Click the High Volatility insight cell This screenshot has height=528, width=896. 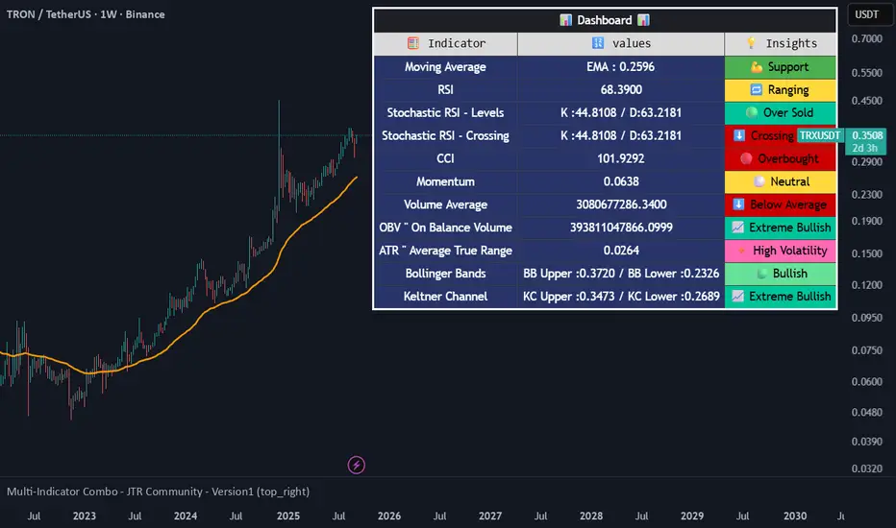[x=781, y=251]
